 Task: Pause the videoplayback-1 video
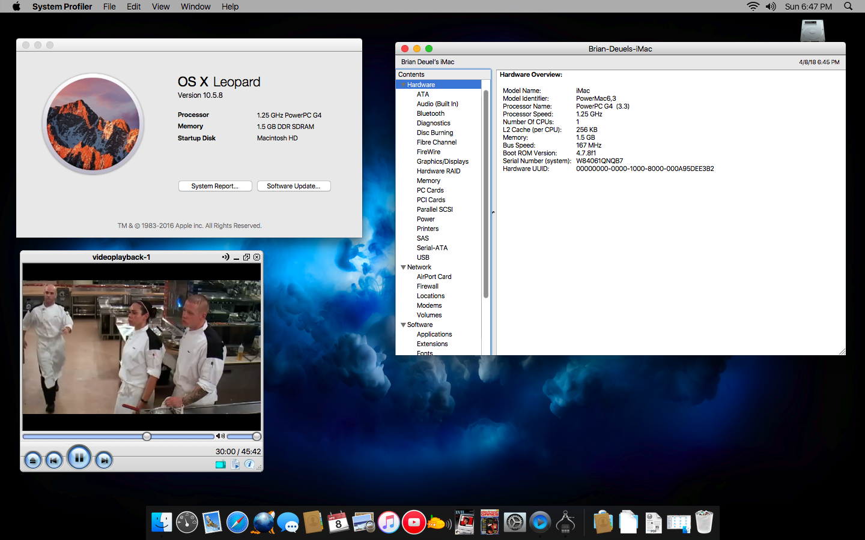[79, 458]
